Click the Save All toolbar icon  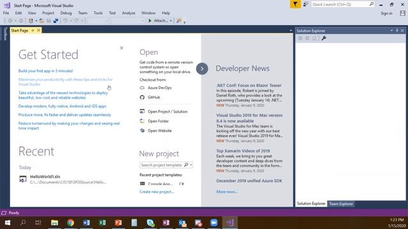click(x=55, y=21)
